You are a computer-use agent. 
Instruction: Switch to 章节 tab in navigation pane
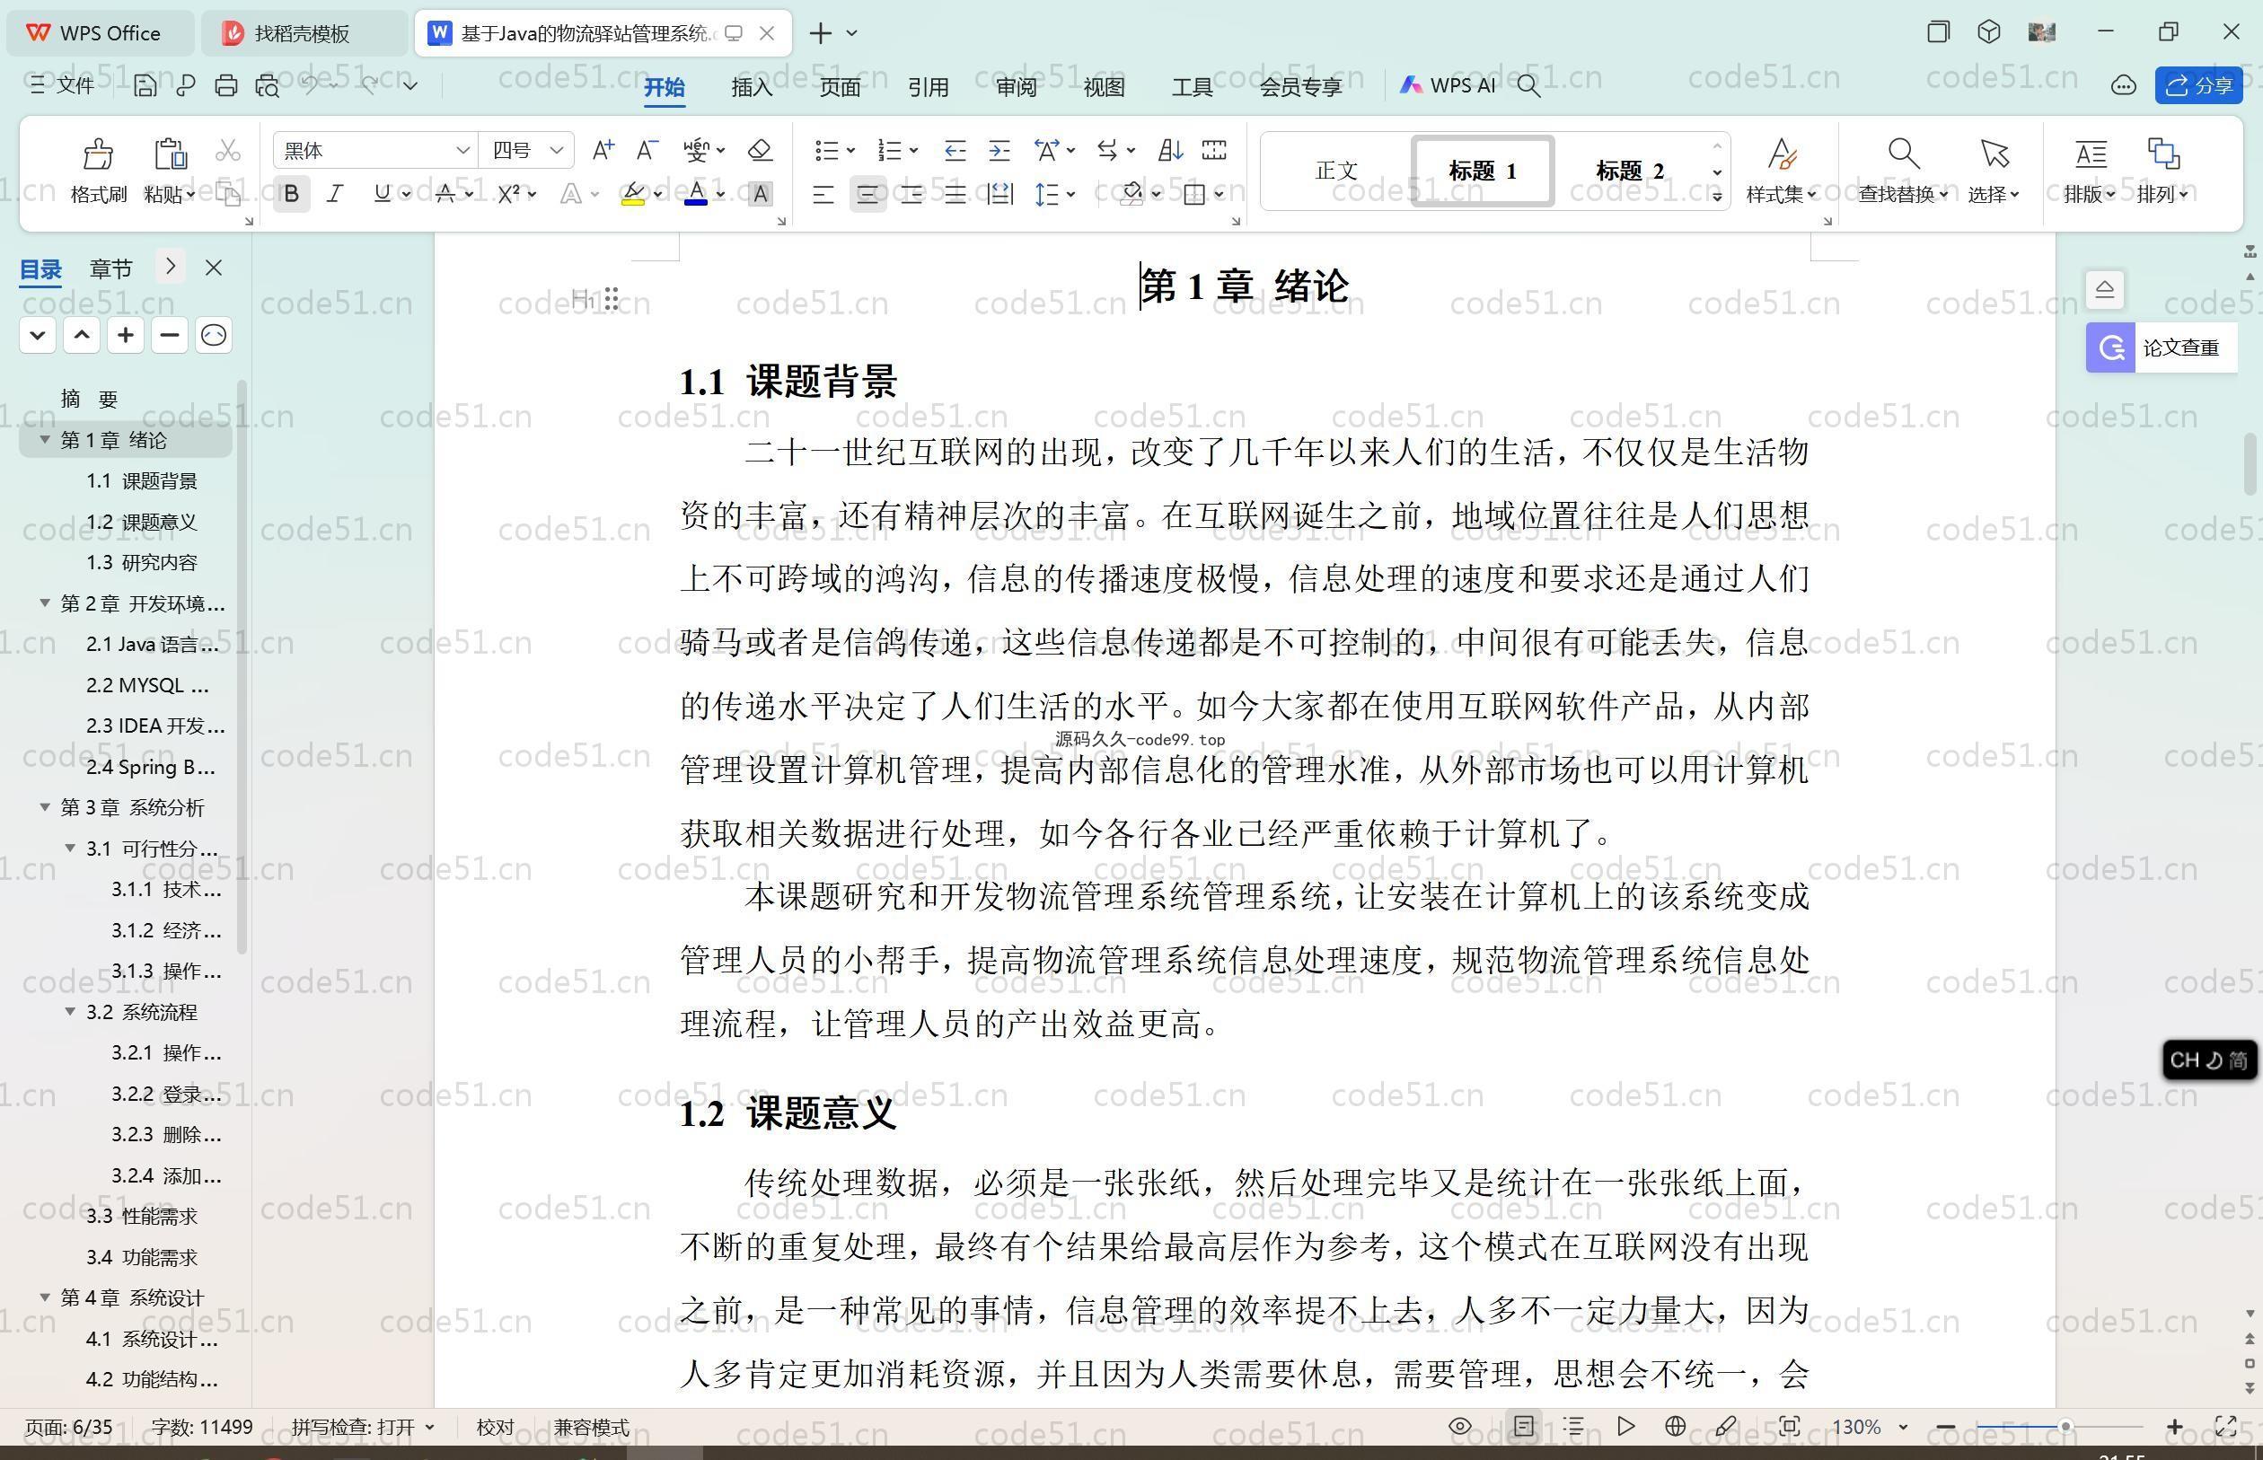[x=111, y=268]
